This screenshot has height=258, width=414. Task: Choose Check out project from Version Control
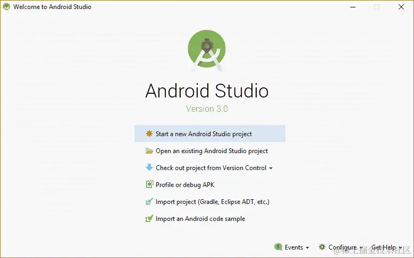point(211,168)
